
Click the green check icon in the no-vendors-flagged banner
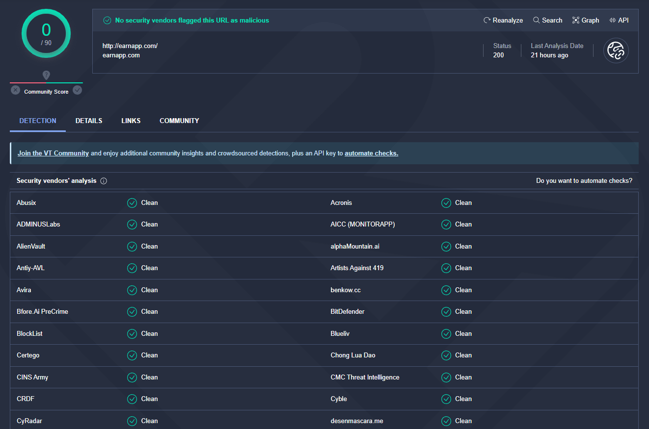(x=107, y=21)
